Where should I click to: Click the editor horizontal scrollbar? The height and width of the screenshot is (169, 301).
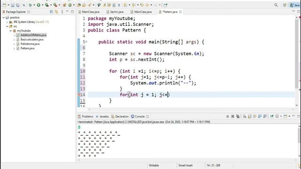191,109
